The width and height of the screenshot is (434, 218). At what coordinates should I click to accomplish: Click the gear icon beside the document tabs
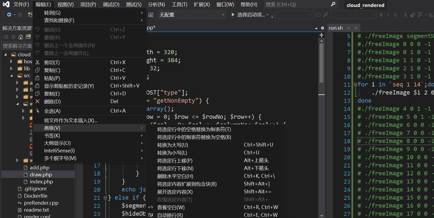pos(322,28)
